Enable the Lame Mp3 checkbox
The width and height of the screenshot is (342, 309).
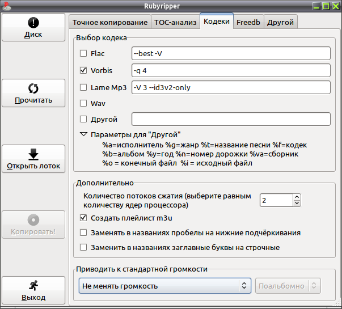point(83,87)
